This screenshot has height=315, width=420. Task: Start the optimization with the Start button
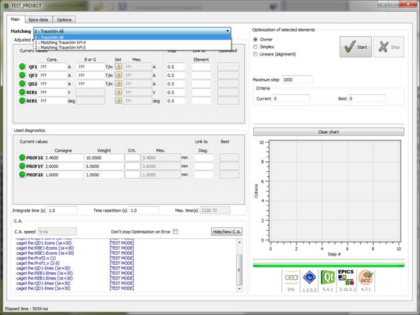pos(356,47)
